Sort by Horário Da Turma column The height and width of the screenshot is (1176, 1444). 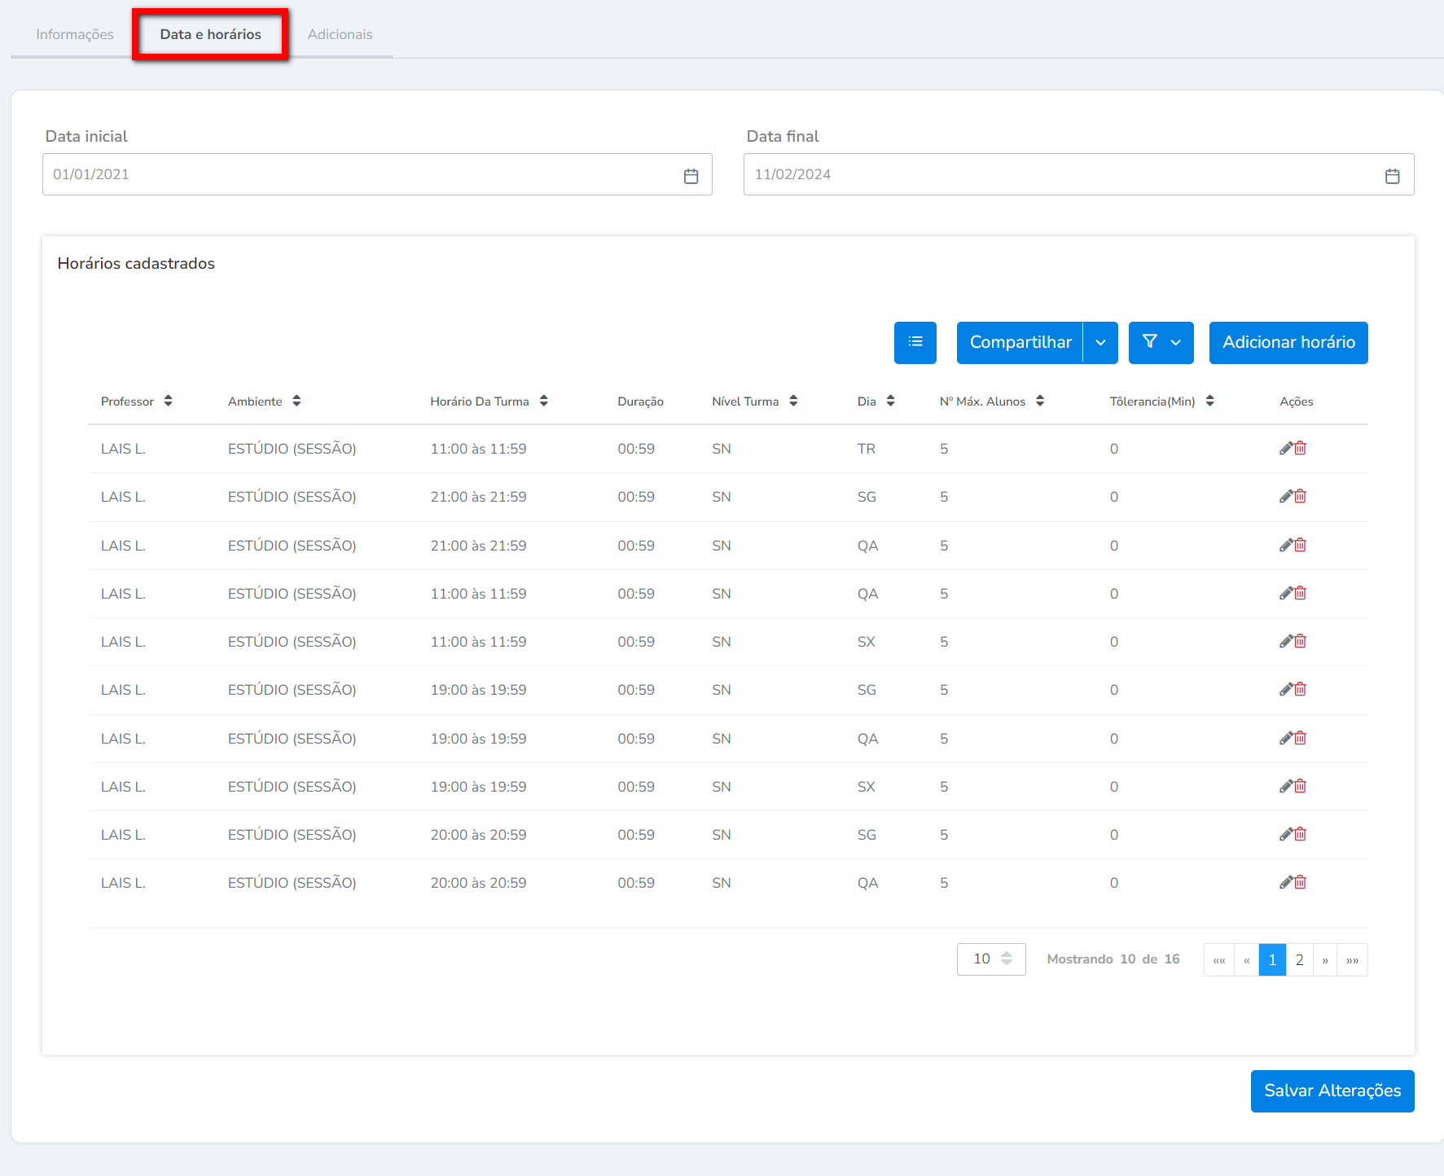[x=543, y=402]
